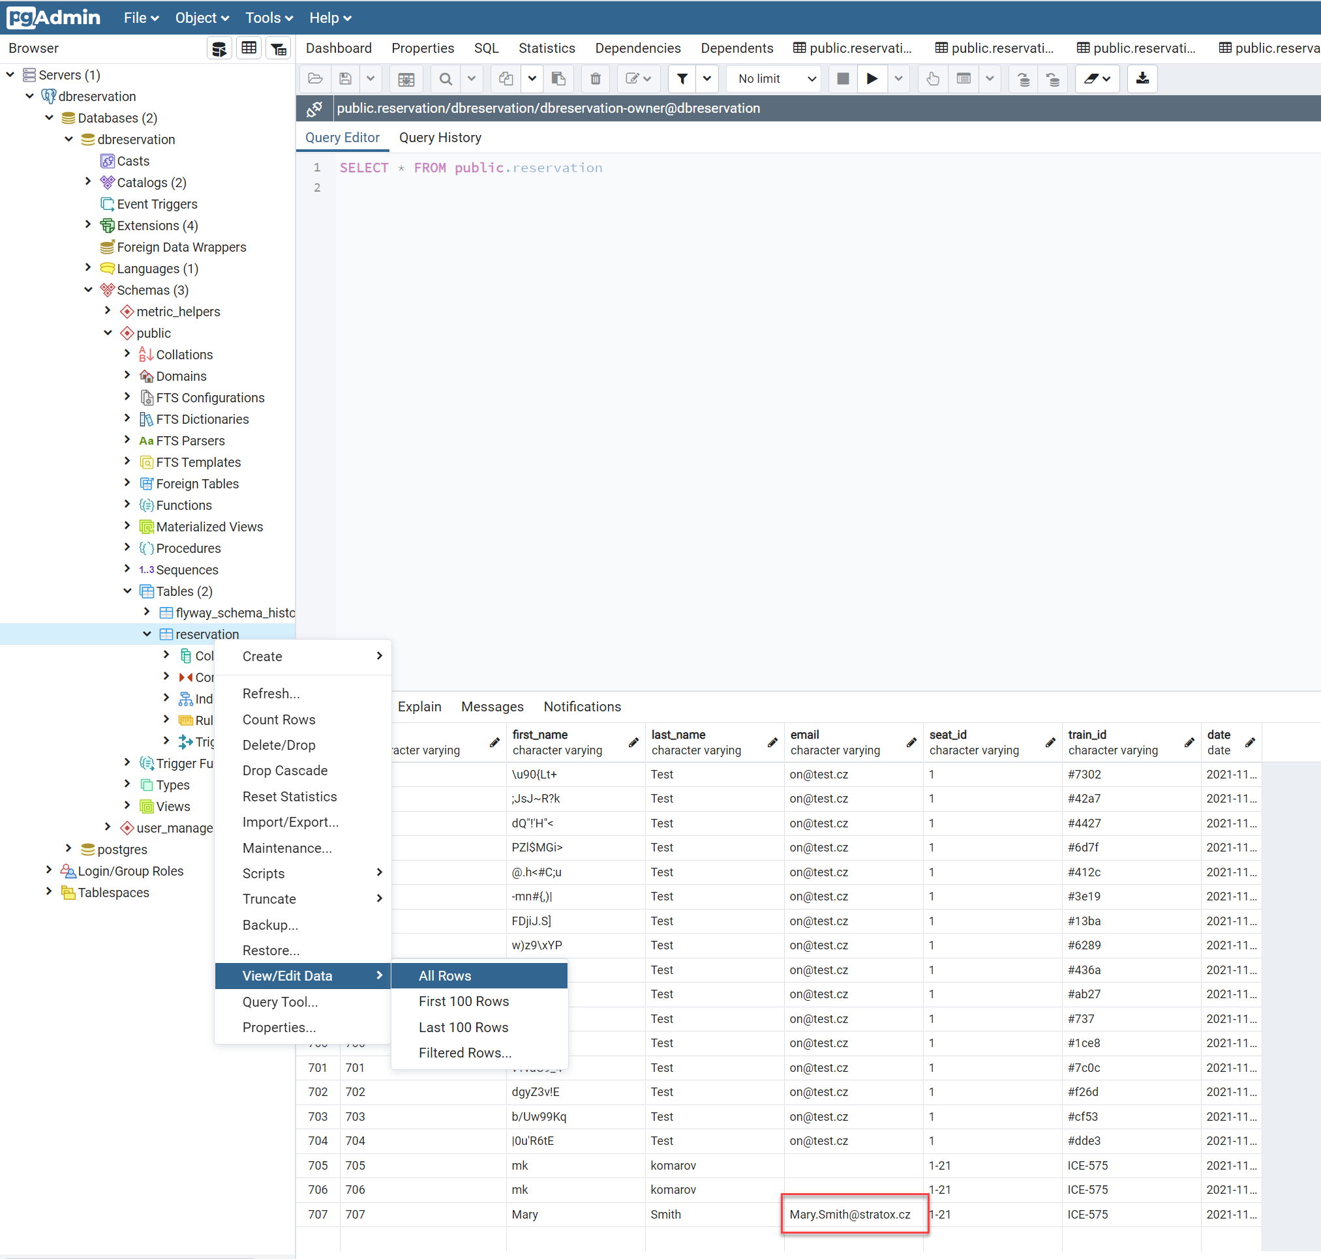Click into the SQL query editor text
1321x1259 pixels.
click(471, 168)
